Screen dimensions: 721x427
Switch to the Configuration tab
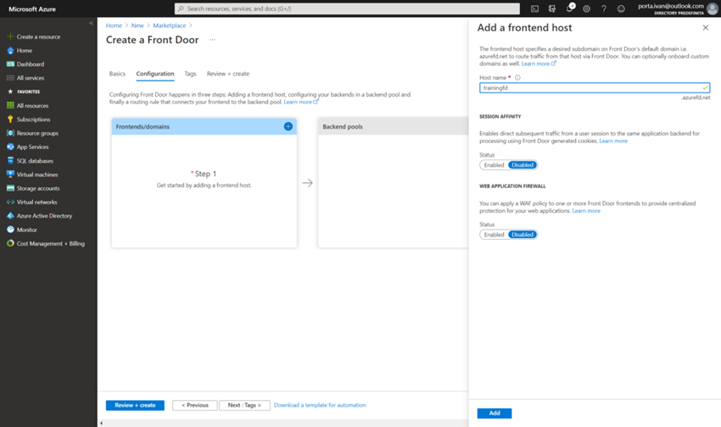click(x=155, y=74)
